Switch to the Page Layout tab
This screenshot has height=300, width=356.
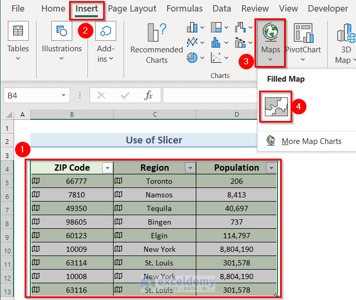coord(132,8)
